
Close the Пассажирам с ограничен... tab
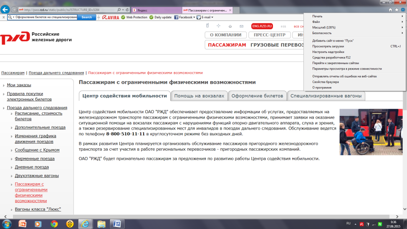pos(230,10)
